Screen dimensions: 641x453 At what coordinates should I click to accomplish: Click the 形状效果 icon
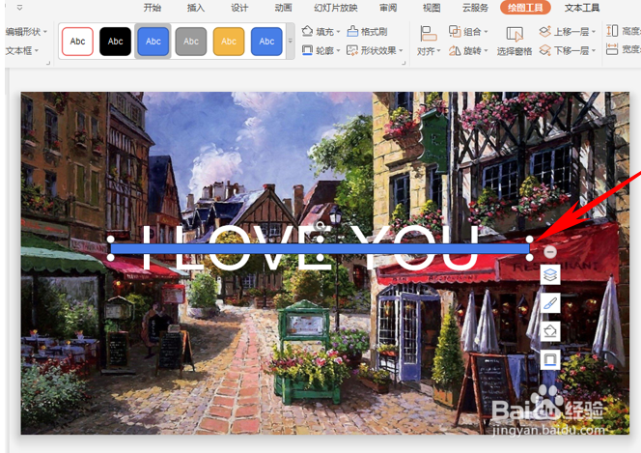[x=352, y=50]
